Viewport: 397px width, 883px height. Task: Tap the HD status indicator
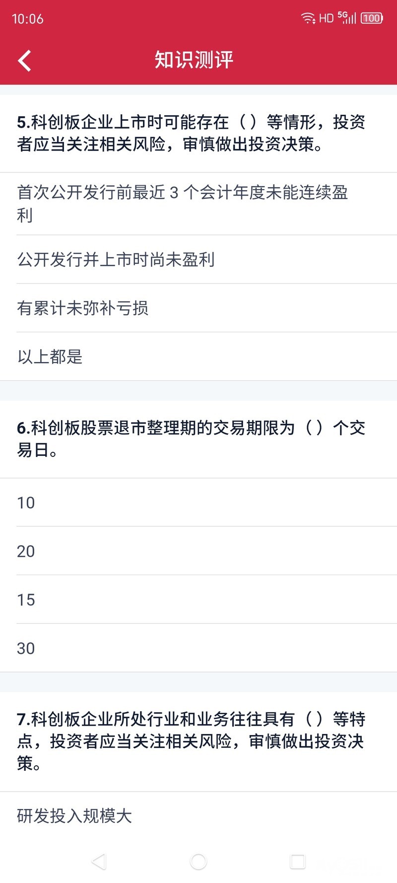[x=326, y=18]
